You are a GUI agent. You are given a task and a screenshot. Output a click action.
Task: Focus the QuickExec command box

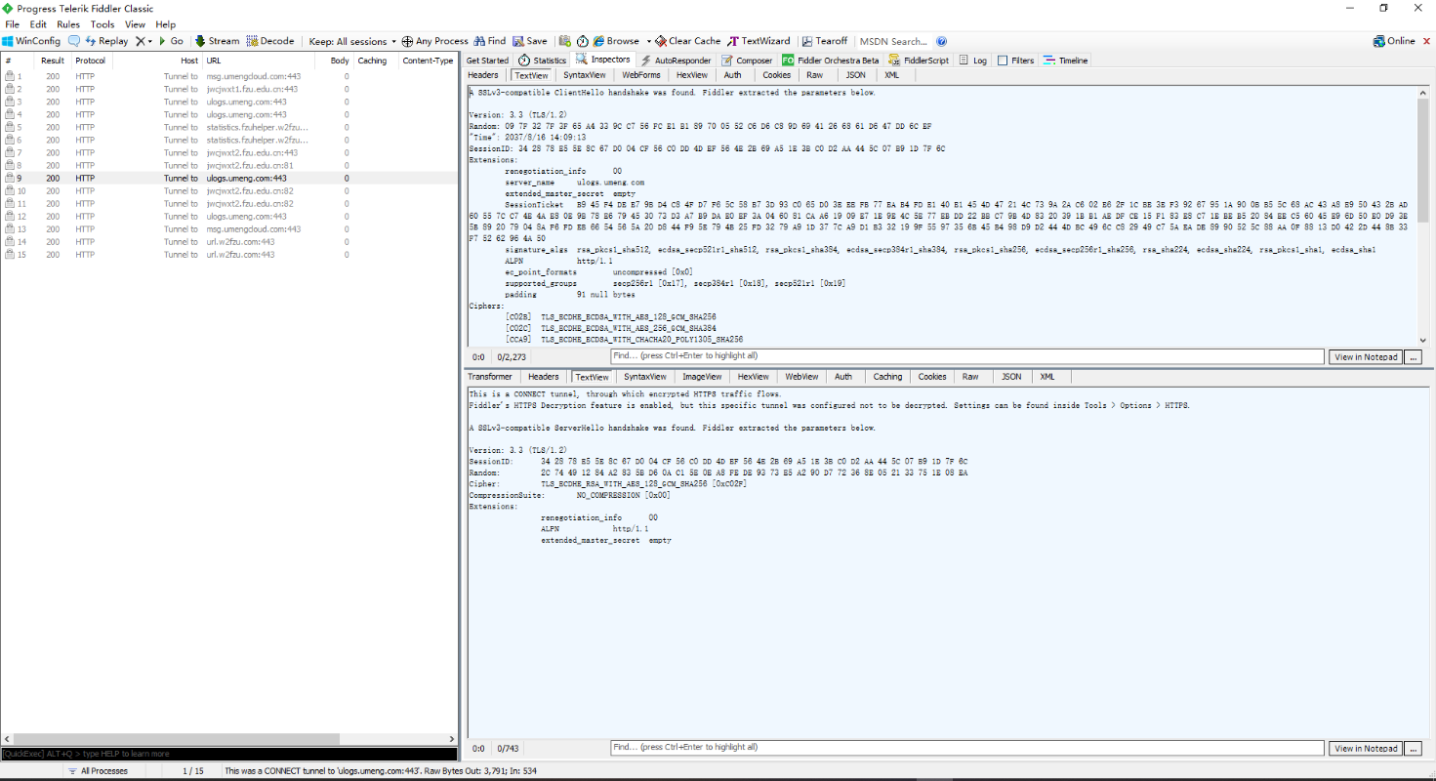228,754
